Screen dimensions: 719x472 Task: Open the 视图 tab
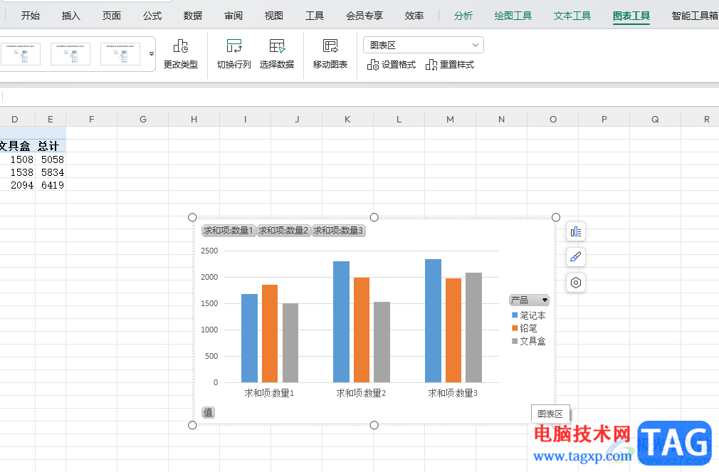coord(274,16)
